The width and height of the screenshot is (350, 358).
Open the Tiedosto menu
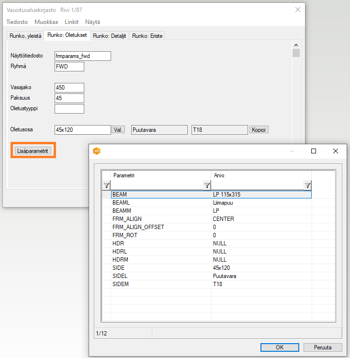(17, 22)
